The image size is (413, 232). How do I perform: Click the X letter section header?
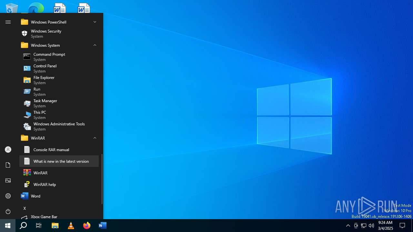coord(25,208)
